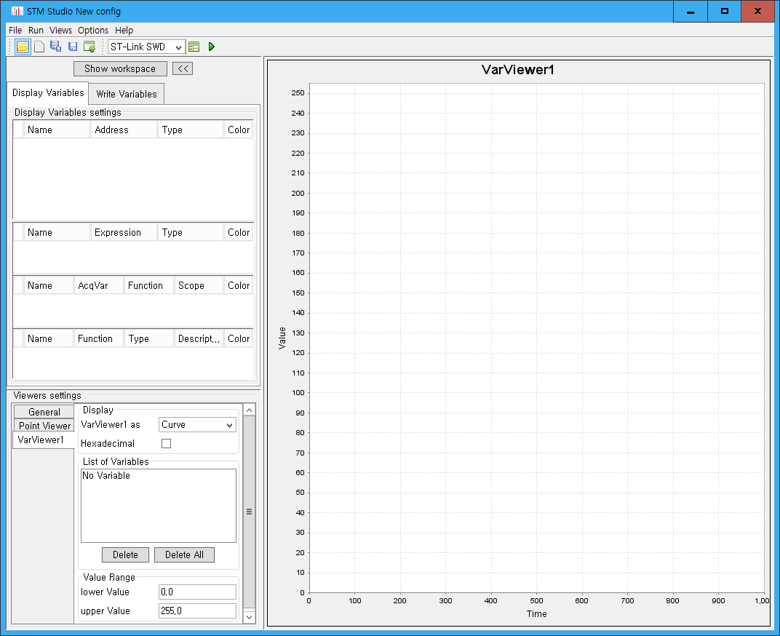Click scroll down arrow in Viewers settings
This screenshot has width=780, height=636.
(x=250, y=617)
